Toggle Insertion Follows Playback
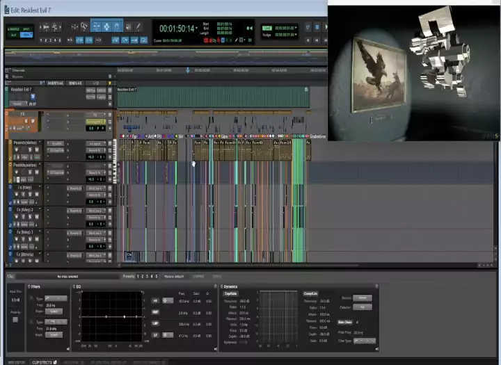 point(99,40)
